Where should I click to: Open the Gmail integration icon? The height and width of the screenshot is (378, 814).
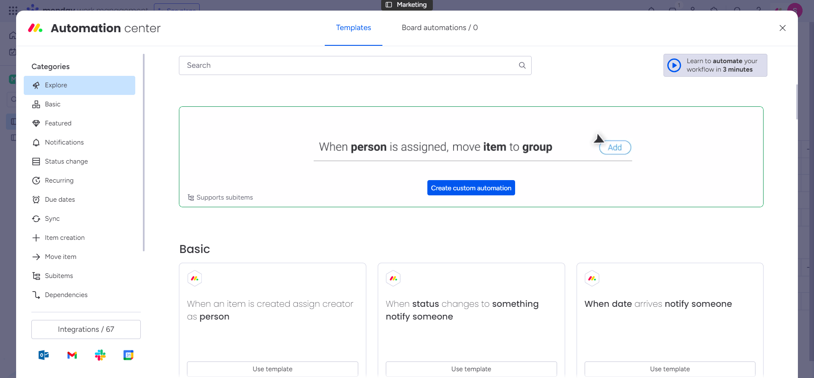(x=72, y=355)
